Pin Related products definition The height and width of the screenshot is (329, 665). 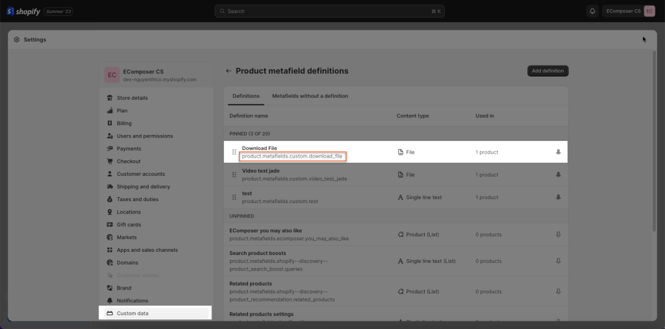click(558, 291)
